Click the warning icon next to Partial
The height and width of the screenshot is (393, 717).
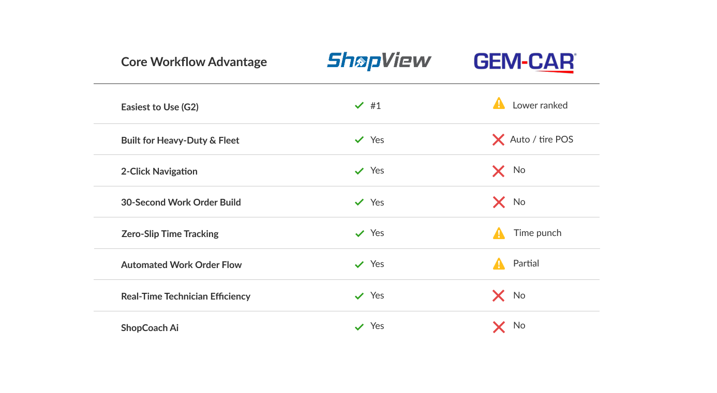coord(499,264)
